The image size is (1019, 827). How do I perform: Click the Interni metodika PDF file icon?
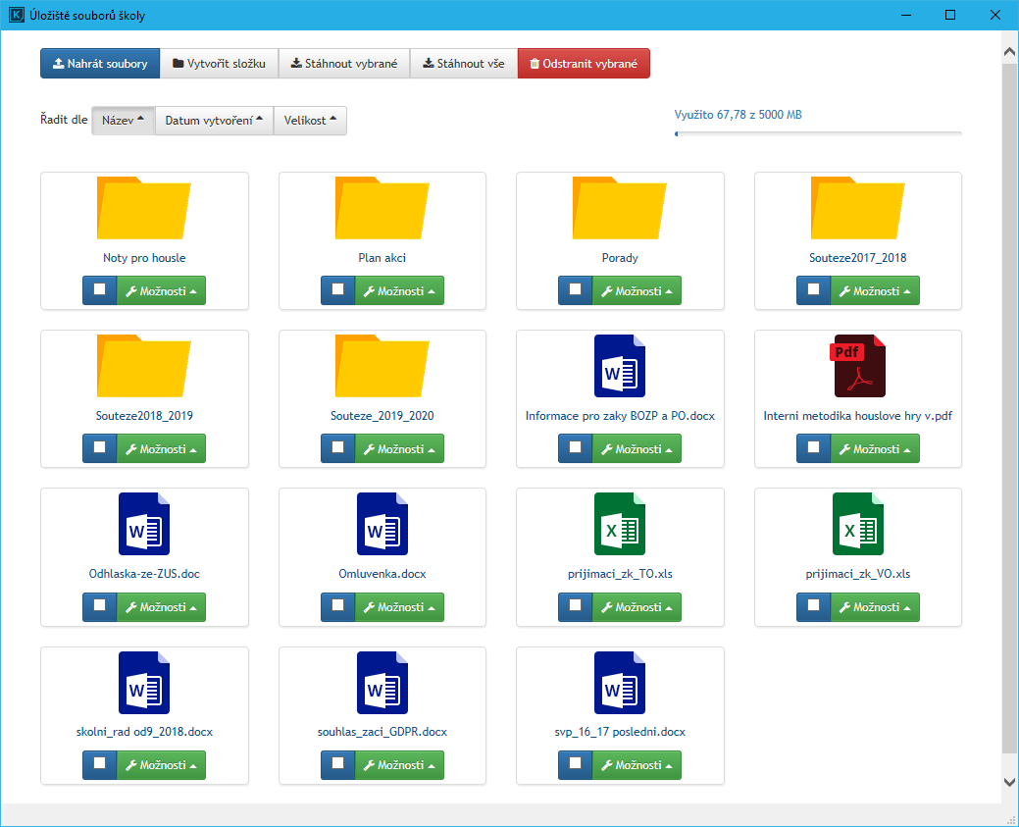(858, 366)
